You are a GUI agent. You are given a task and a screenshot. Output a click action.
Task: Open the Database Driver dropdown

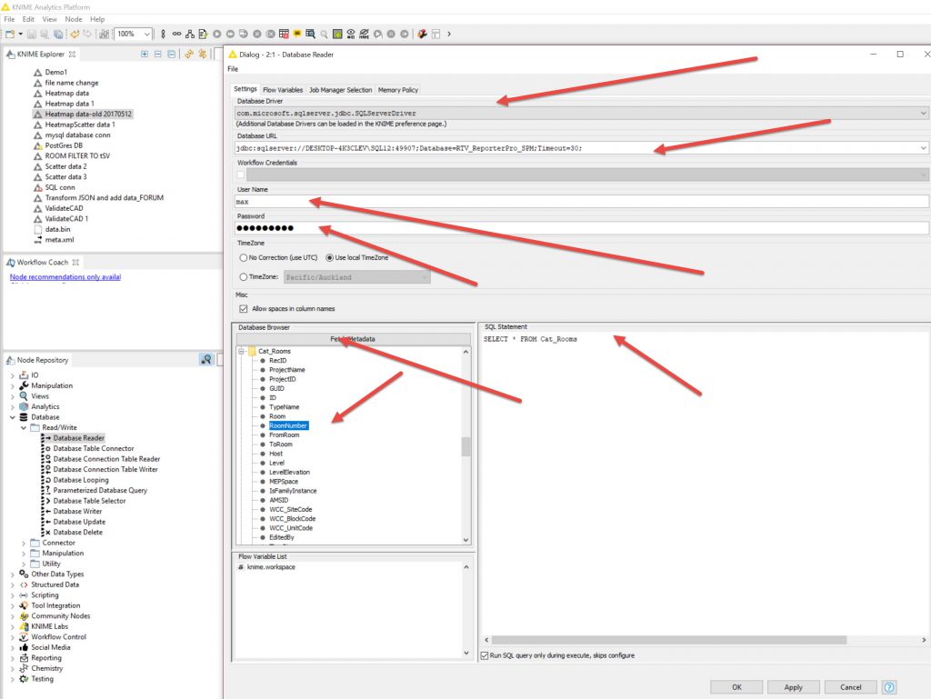[924, 113]
